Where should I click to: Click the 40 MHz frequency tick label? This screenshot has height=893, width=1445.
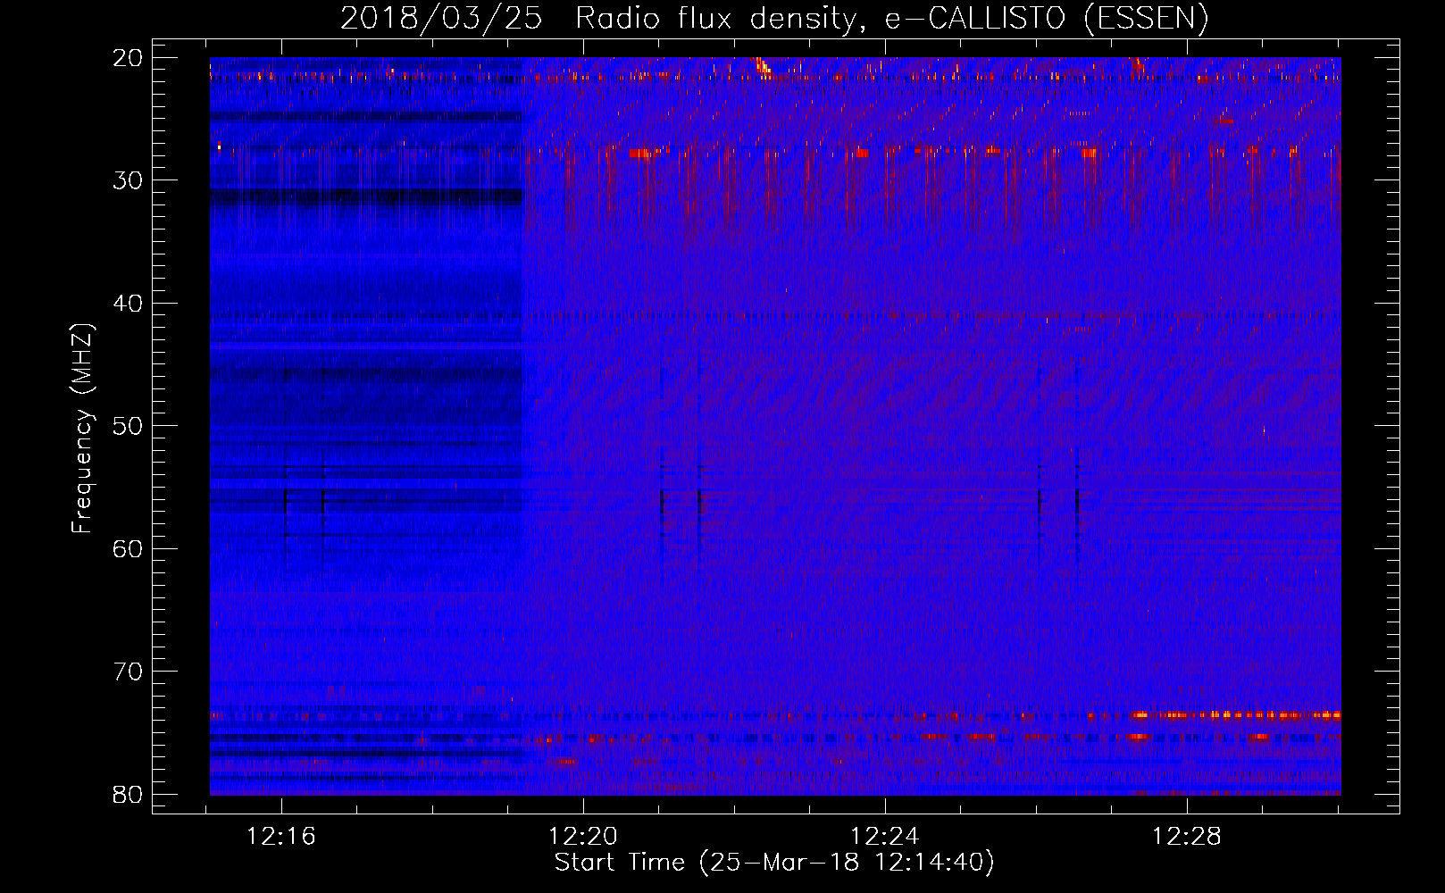click(x=129, y=304)
